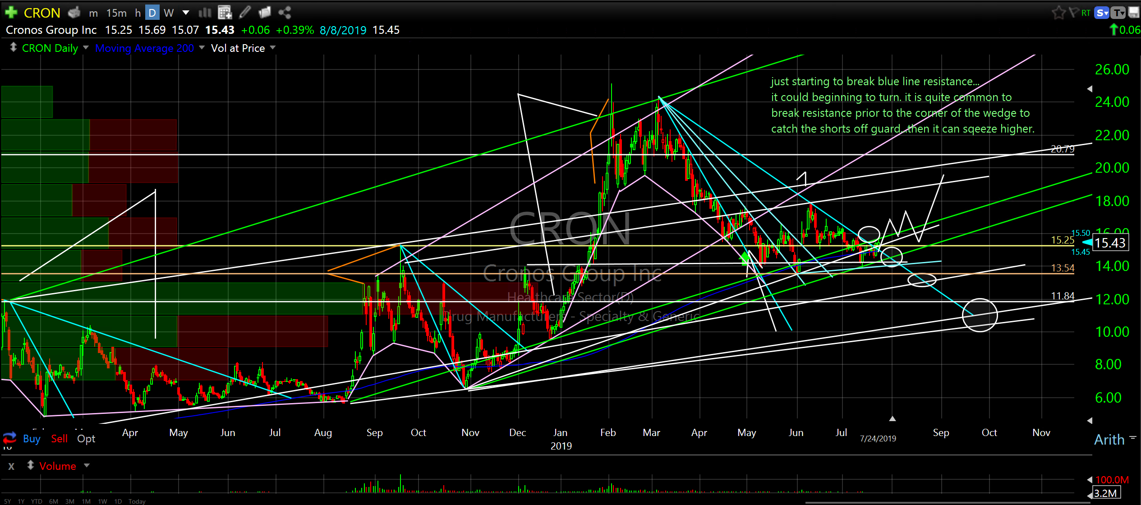Open the share chart icon
Viewport: 1141px width, 505px height.
(x=285, y=12)
